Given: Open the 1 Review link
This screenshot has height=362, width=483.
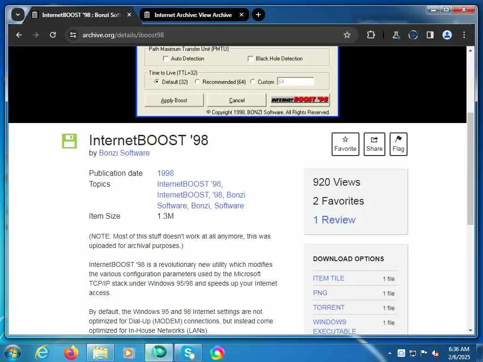Looking at the screenshot, I should [334, 220].
